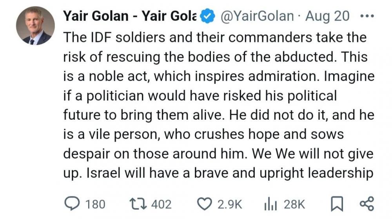Reply to Yair Golan's tweet

(72, 203)
